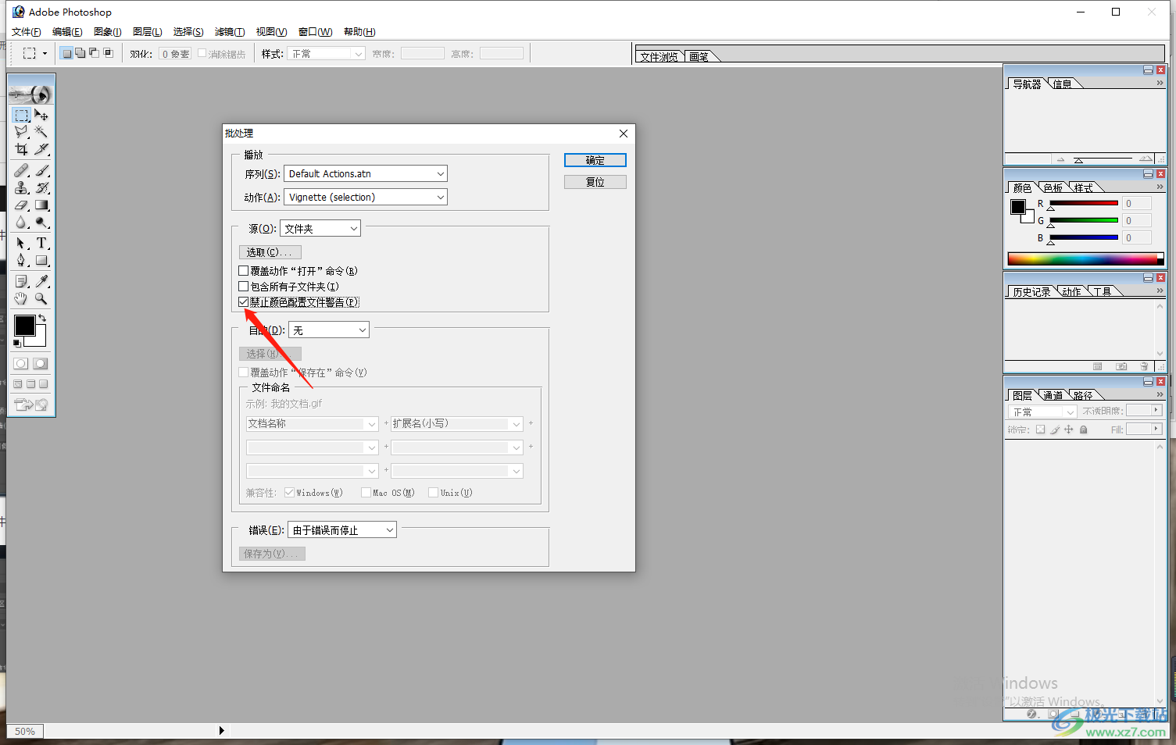Select the History Brush tool
Viewport: 1176px width, 745px height.
pos(41,187)
